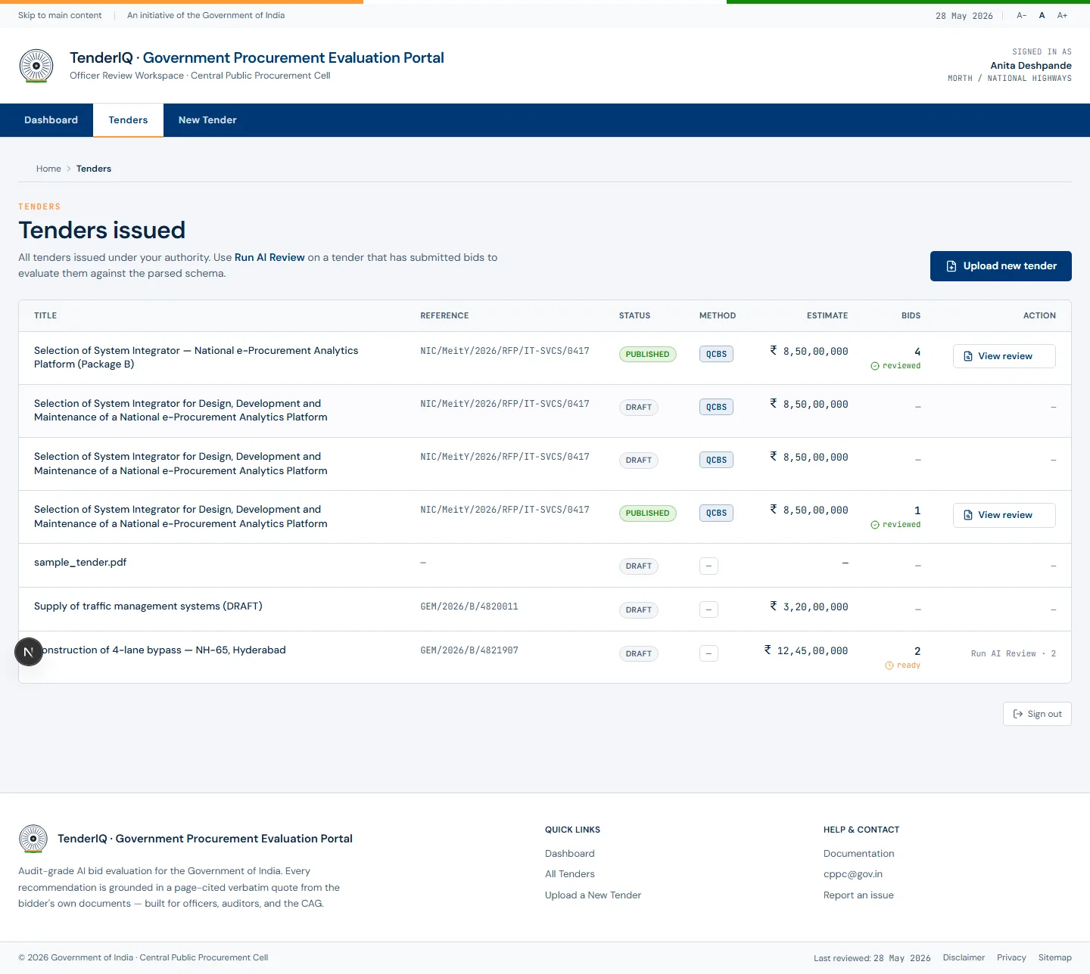Click footer All Tenders link
Viewport: 1090px width, 974px height.
tap(570, 874)
